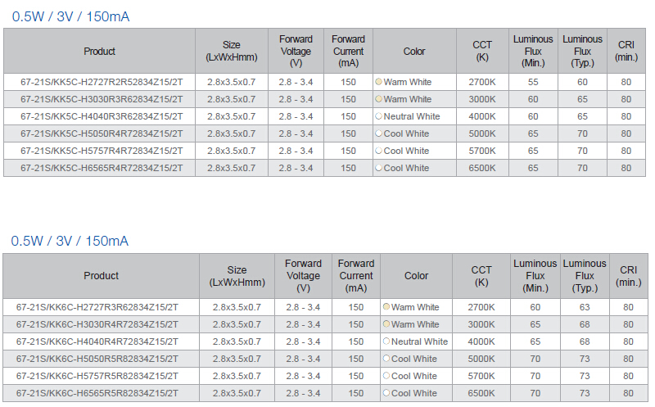655x407 pixels.
Task: Click Warm White color dot in KK6C-H3030 row
Action: [x=386, y=323]
